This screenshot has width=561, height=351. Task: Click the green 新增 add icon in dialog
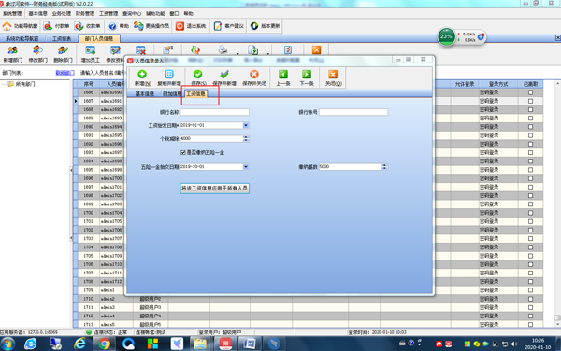pos(142,75)
